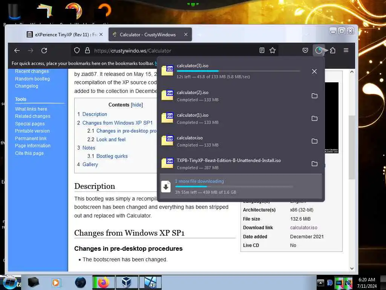Click the site security padlock icon
386x290 pixels.
tap(87, 51)
